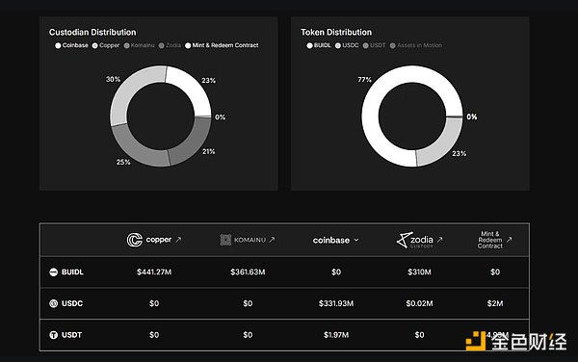Click the 25% segment of custodian donut
Image resolution: width=578 pixels, height=362 pixels.
[x=137, y=147]
